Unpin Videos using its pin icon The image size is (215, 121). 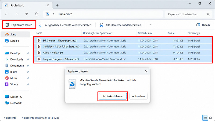pyautogui.click(x=28, y=84)
